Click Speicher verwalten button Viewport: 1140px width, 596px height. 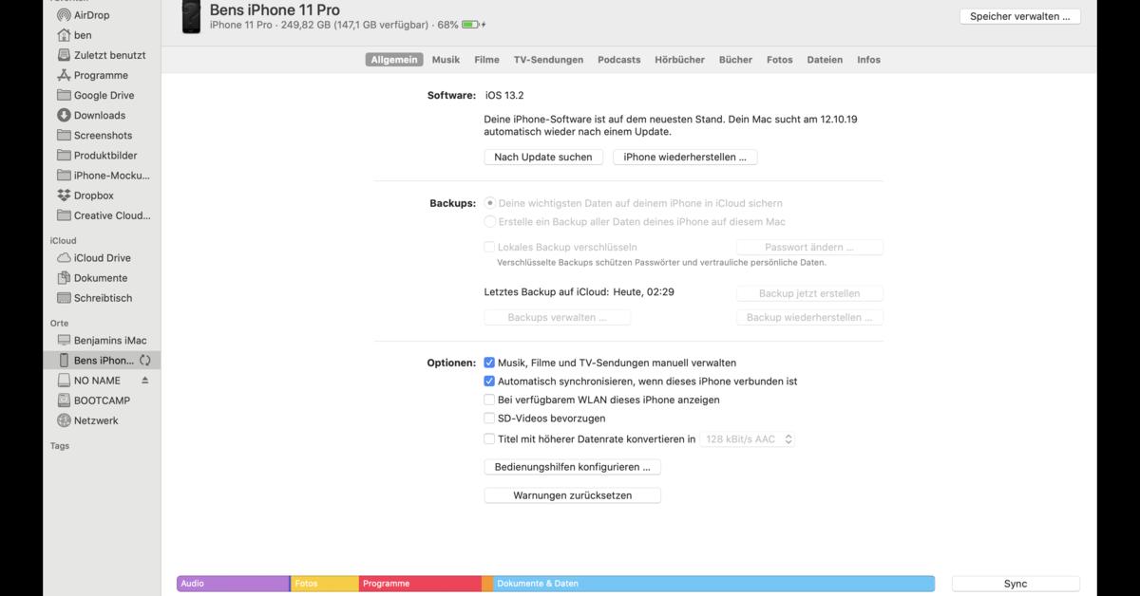1020,16
